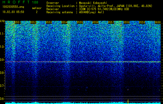Click the 1.1 kHz axis label

tap(2, 34)
